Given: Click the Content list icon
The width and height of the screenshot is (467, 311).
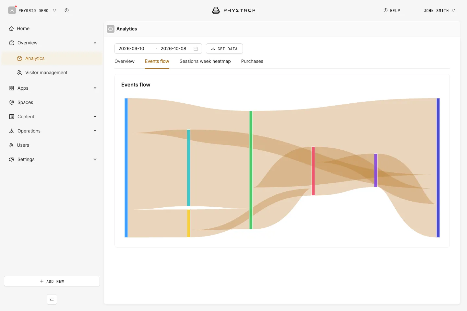Looking at the screenshot, I should coord(12,117).
